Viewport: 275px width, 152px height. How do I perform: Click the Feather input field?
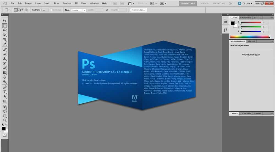tap(44, 10)
